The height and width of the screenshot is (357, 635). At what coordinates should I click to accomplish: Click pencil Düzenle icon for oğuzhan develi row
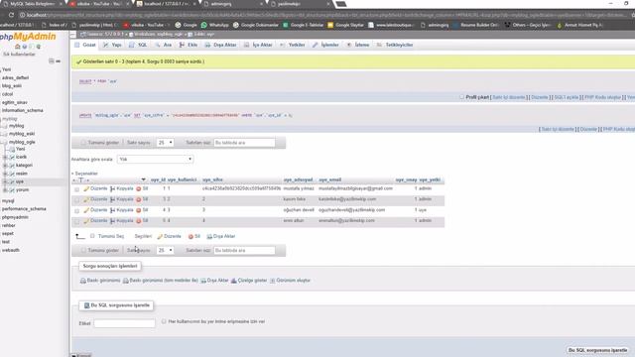[86, 210]
